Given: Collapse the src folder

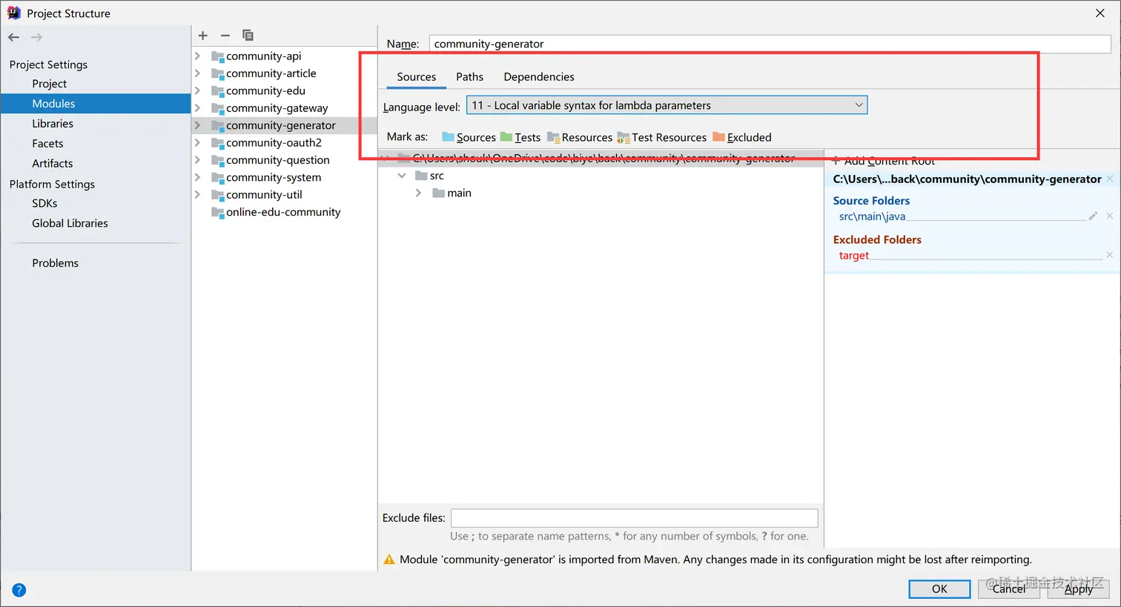Looking at the screenshot, I should coord(402,176).
